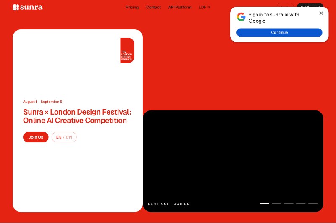Select the first carousel slide indicator
This screenshot has width=336, height=223.
tap(265, 204)
